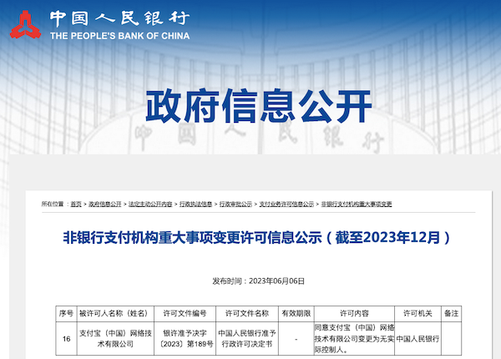Click the 政府信息公开 banner heading
Screen dimensions: 501x359
point(259,106)
